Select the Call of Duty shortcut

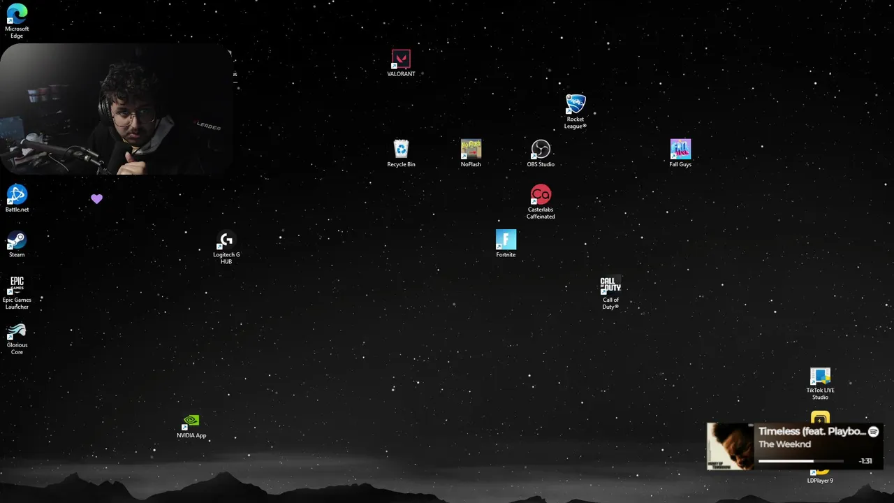(610, 293)
